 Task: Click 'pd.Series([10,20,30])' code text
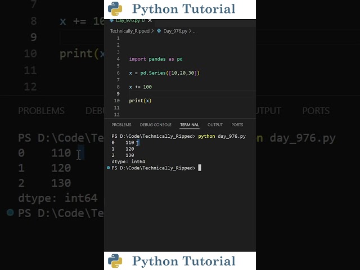pyautogui.click(x=170, y=73)
